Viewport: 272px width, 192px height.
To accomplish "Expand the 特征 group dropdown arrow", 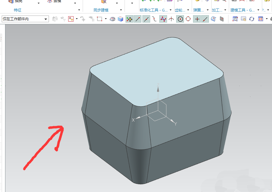I will point(79,10).
